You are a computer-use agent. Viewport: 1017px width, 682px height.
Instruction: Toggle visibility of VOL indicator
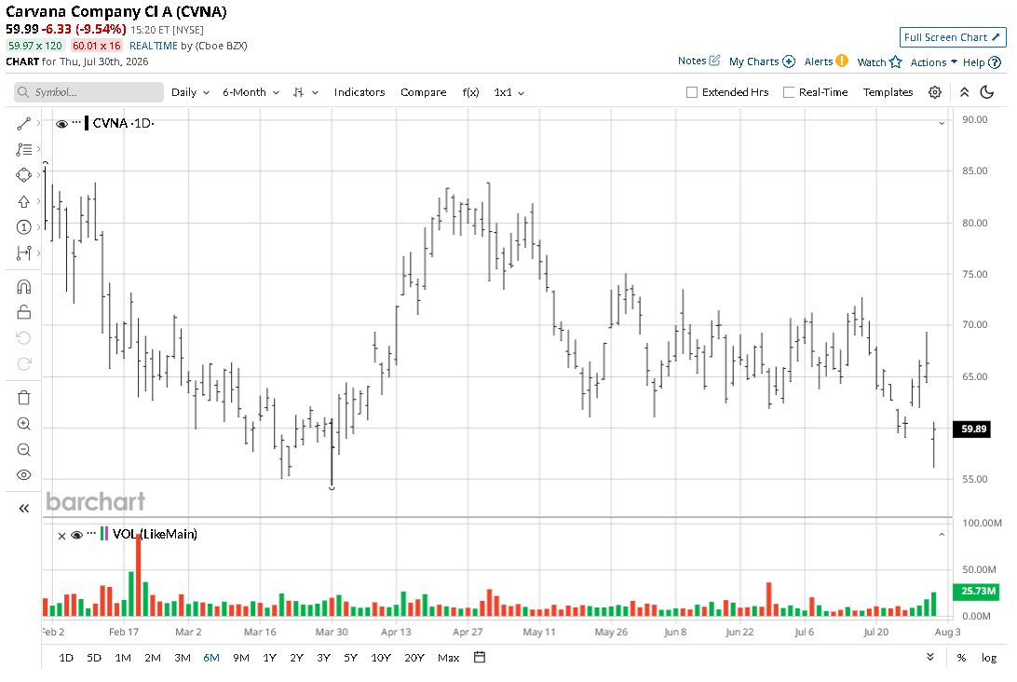point(76,535)
